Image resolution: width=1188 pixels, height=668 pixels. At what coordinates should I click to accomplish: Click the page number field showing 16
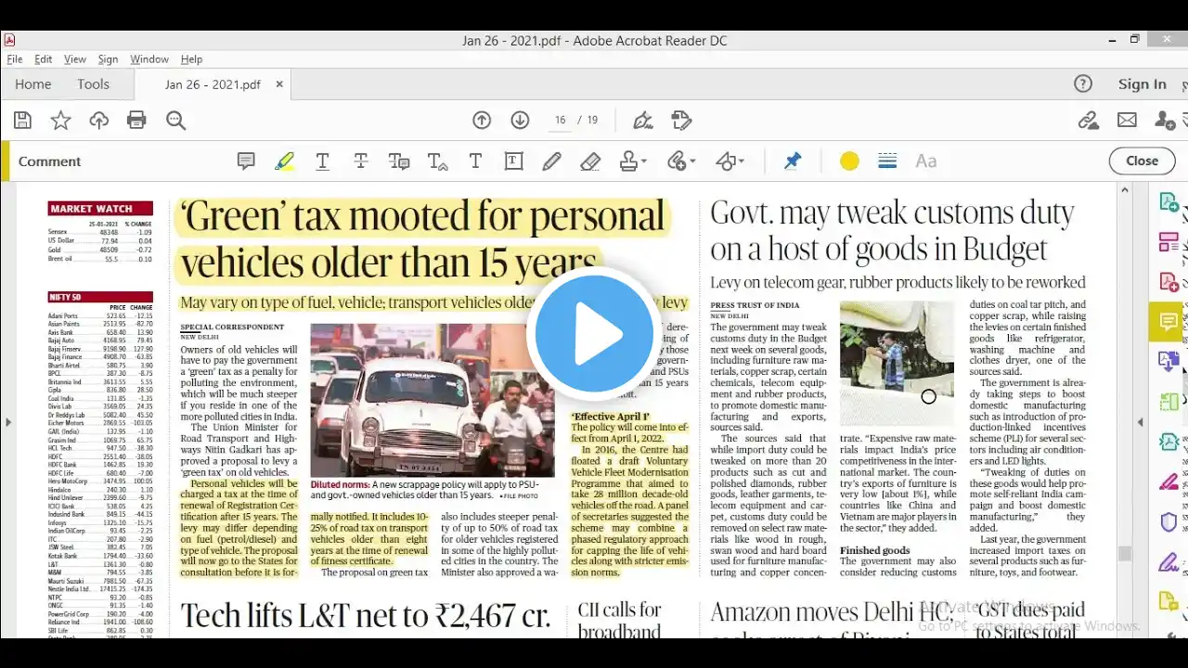(x=560, y=120)
